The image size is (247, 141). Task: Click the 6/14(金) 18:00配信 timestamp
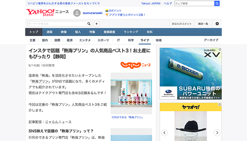click(41, 65)
